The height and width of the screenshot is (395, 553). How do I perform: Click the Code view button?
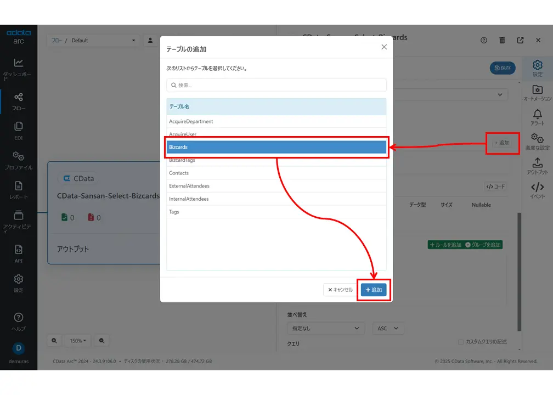click(x=495, y=187)
